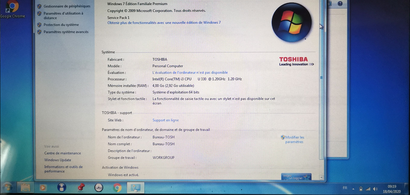Open Informations et outils de performance
Viewport: 410px width, 195px height.
pyautogui.click(x=64, y=169)
